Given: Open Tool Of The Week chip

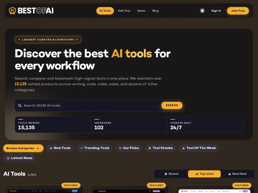Looking at the screenshot, I should 199,148.
